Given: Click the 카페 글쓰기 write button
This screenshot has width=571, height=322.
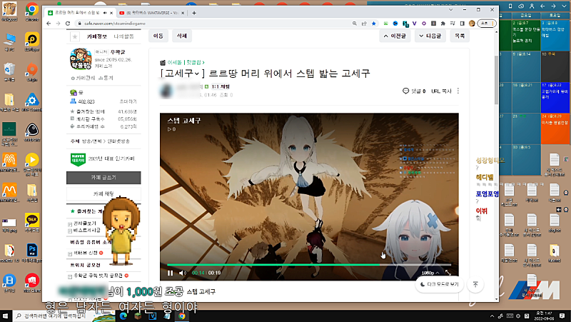Looking at the screenshot, I should pyautogui.click(x=103, y=177).
